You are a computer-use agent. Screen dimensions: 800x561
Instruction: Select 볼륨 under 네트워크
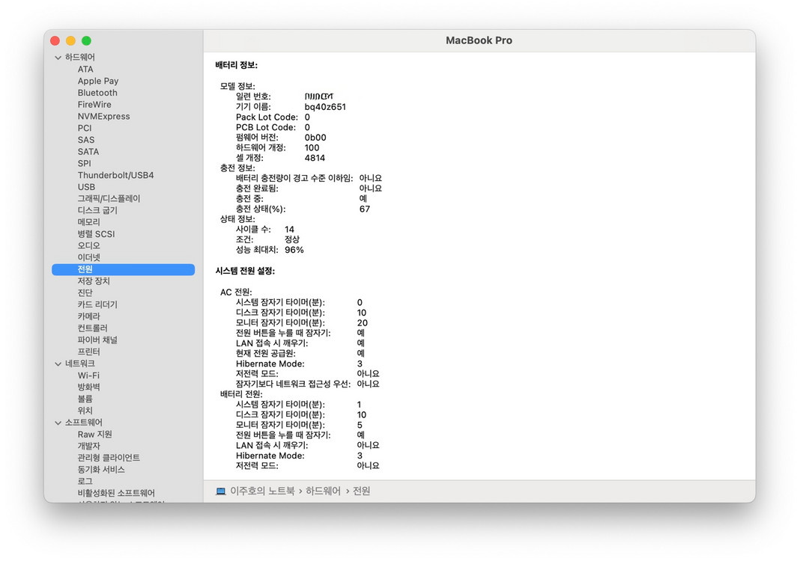tap(85, 399)
